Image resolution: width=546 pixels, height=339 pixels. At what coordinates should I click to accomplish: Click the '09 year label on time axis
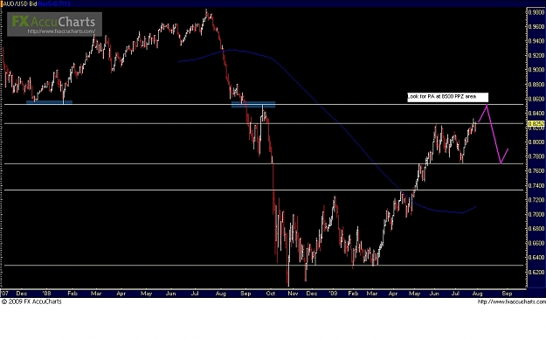[333, 294]
